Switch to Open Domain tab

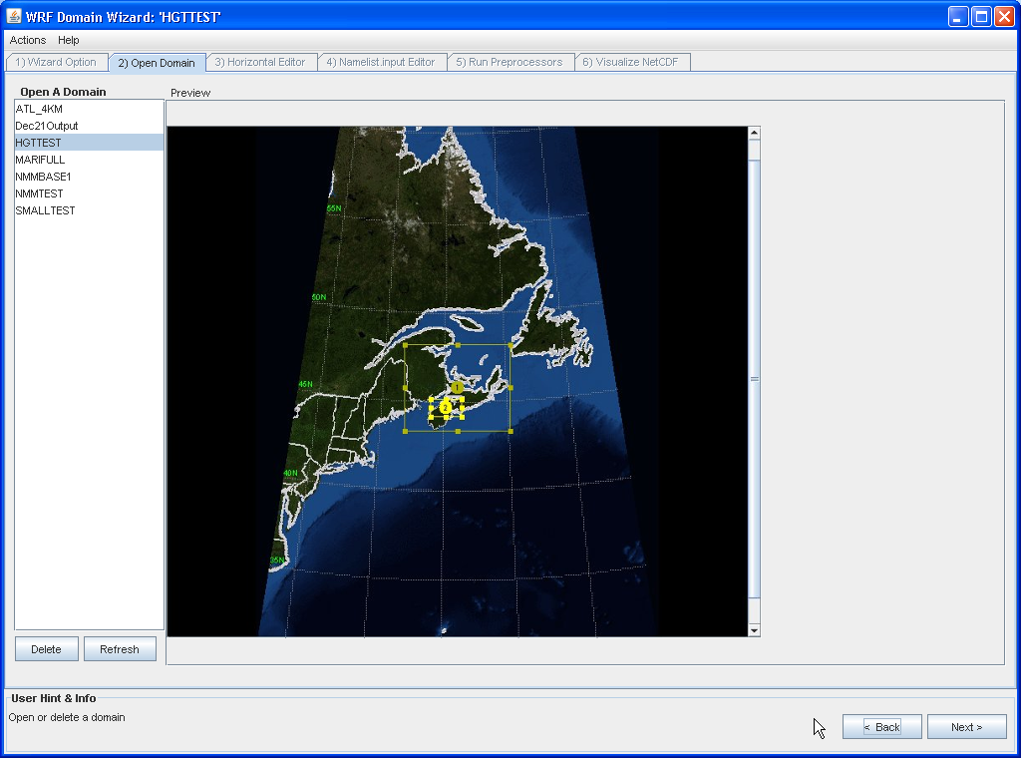click(x=157, y=63)
